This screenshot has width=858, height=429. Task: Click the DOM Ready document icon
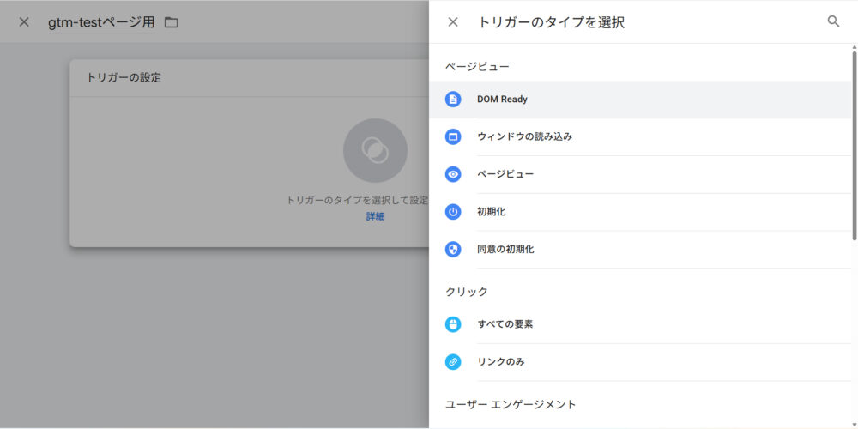(x=453, y=100)
